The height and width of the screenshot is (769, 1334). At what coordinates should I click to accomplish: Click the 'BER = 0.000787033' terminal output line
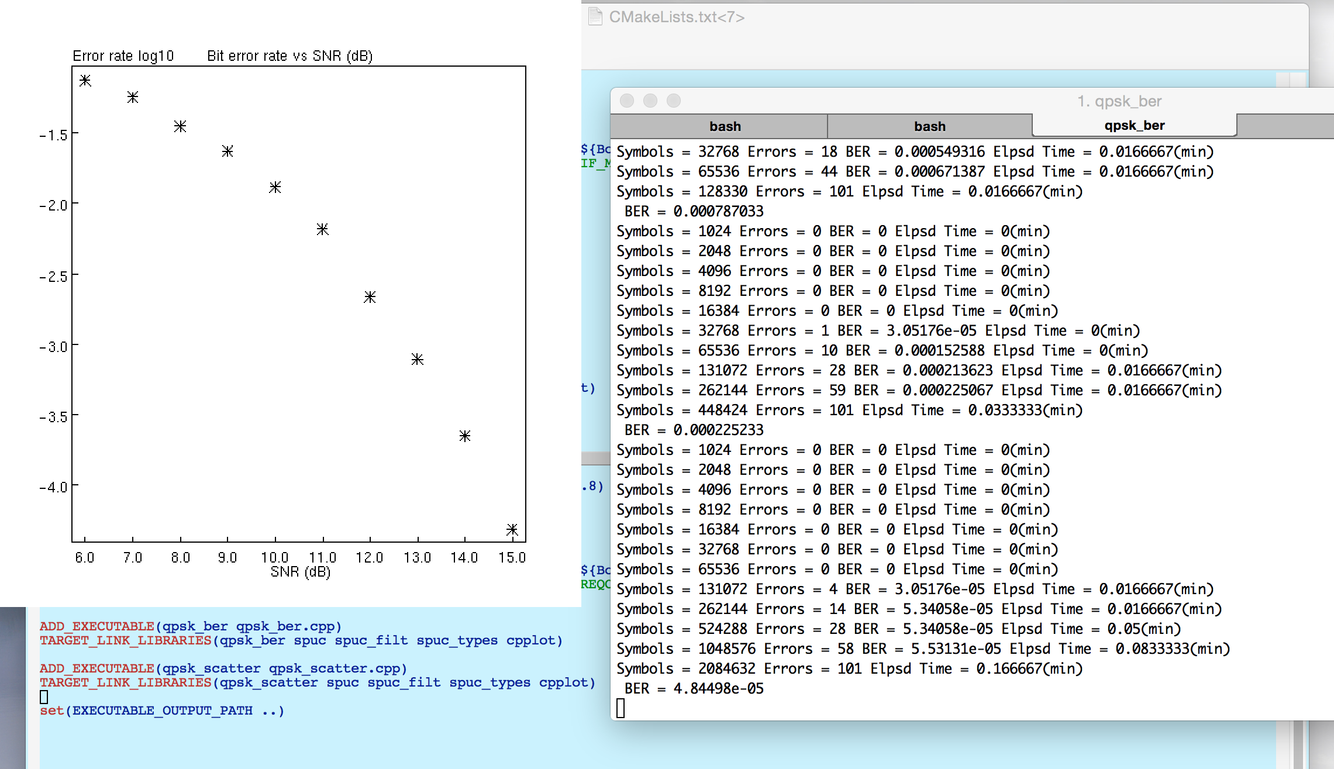click(x=694, y=211)
